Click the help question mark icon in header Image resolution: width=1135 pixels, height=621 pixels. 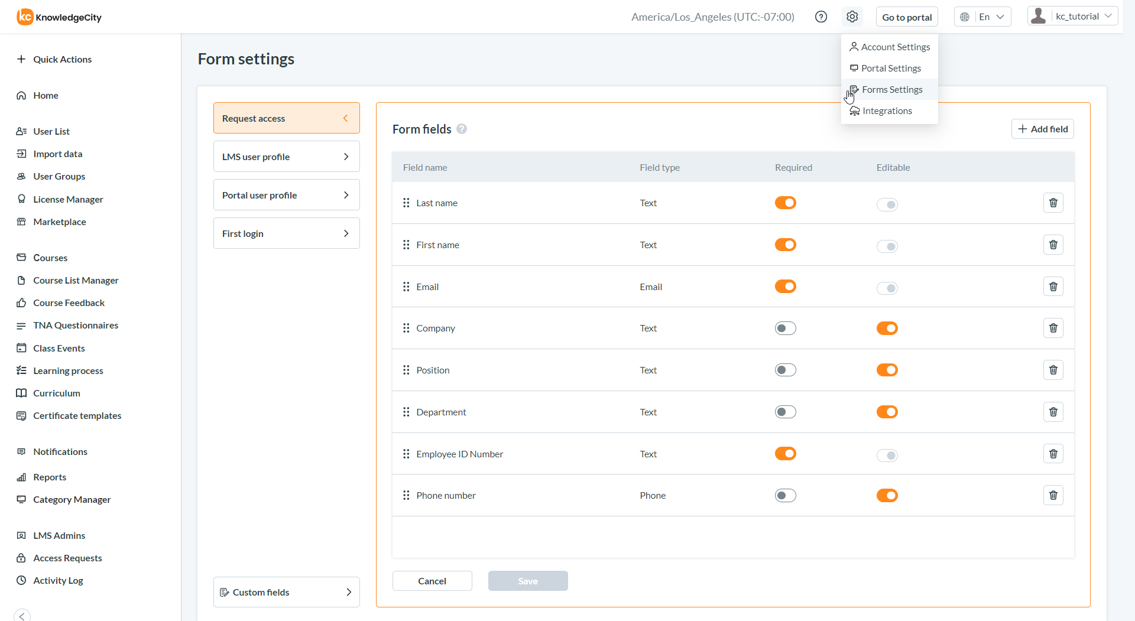click(x=821, y=17)
